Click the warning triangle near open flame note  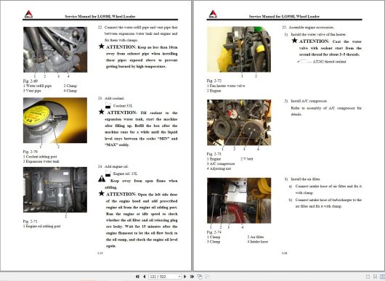[102, 179]
